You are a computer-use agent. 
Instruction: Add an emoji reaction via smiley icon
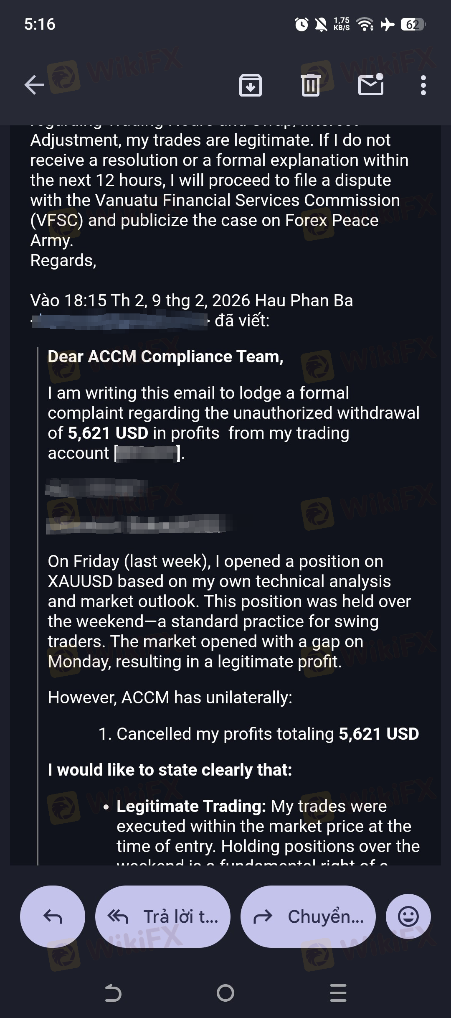click(x=408, y=916)
